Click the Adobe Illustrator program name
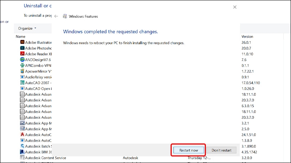 click(39, 42)
